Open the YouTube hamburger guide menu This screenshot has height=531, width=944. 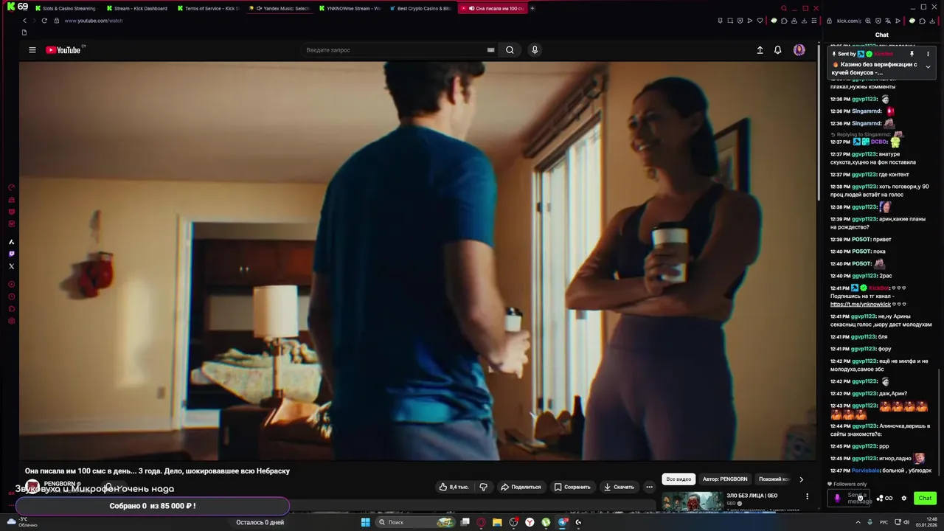click(x=32, y=50)
